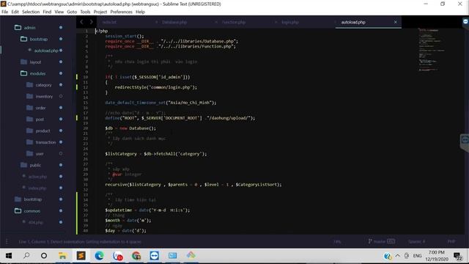469x264 pixels.
Task: Switch to the login.php tab
Action: (290, 22)
